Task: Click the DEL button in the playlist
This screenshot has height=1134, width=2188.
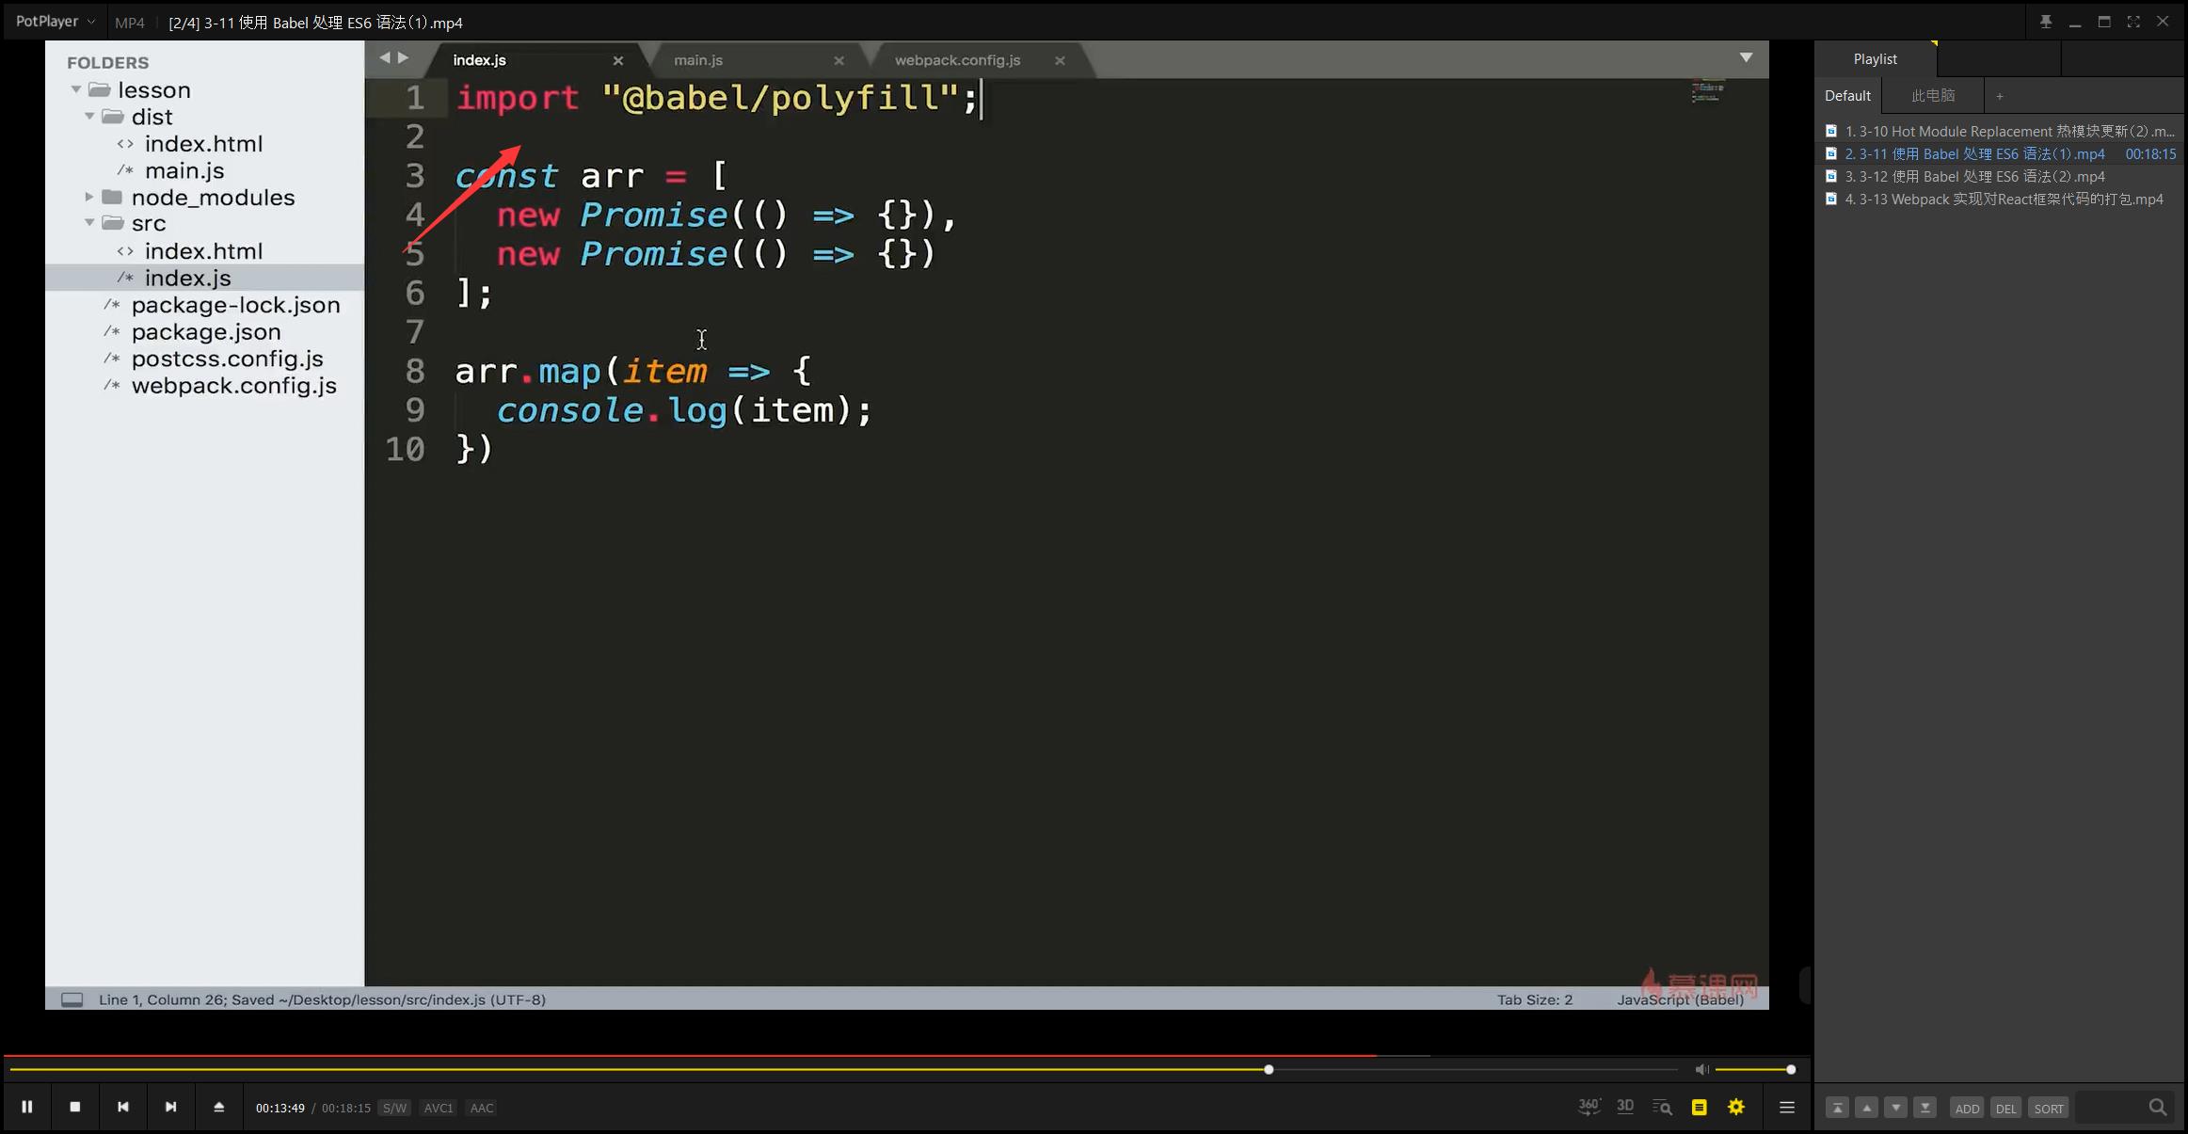Action: [x=2005, y=1109]
